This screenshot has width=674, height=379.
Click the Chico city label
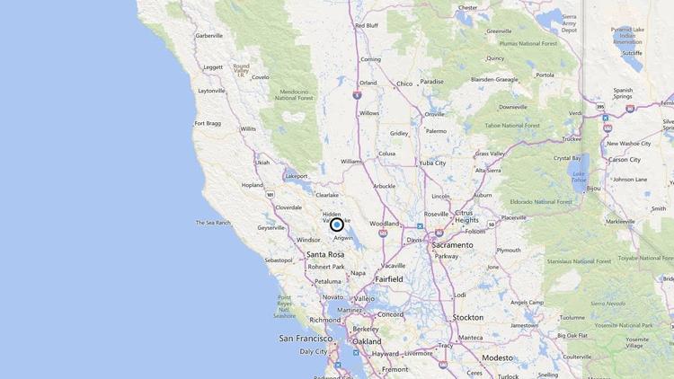(x=404, y=84)
